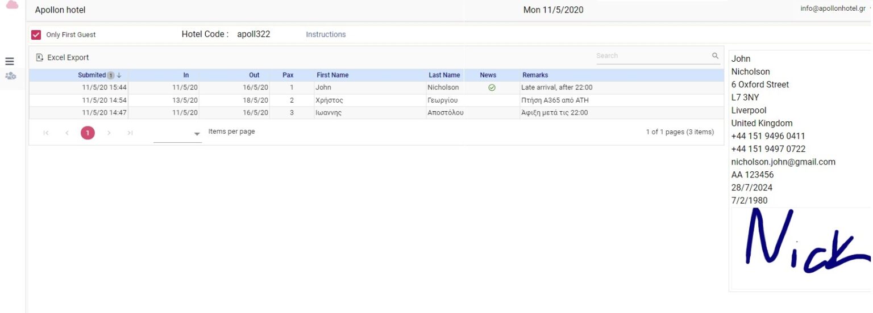This screenshot has height=313, width=873.
Task: Sort by the Last Name column header
Action: pos(444,75)
